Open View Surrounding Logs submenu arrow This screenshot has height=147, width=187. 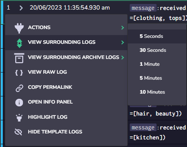click(123, 42)
